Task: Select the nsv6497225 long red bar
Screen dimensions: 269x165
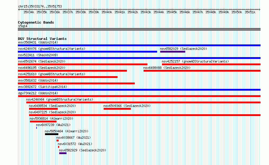Action: 145,115
